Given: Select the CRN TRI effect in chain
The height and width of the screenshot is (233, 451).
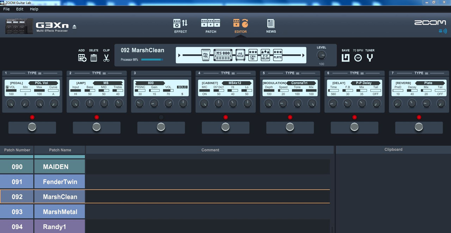Looking at the screenshot, I should pyautogui.click(x=253, y=55).
